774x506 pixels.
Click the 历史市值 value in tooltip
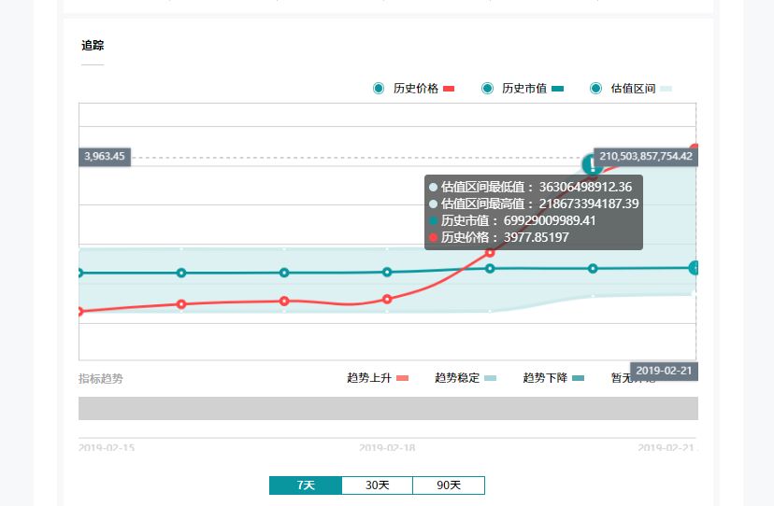[x=550, y=220]
